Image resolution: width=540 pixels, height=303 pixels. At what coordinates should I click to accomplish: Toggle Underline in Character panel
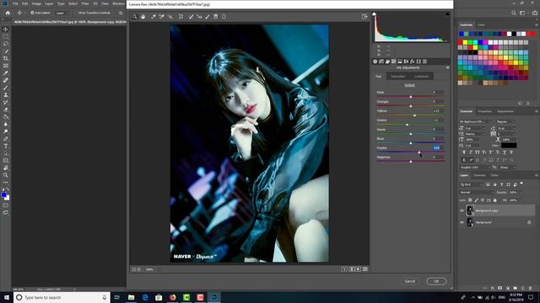tap(505, 152)
